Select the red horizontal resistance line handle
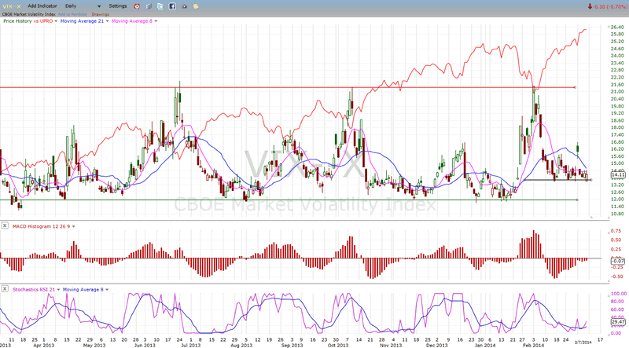Screen dimensions: 629x348 click(x=578, y=87)
